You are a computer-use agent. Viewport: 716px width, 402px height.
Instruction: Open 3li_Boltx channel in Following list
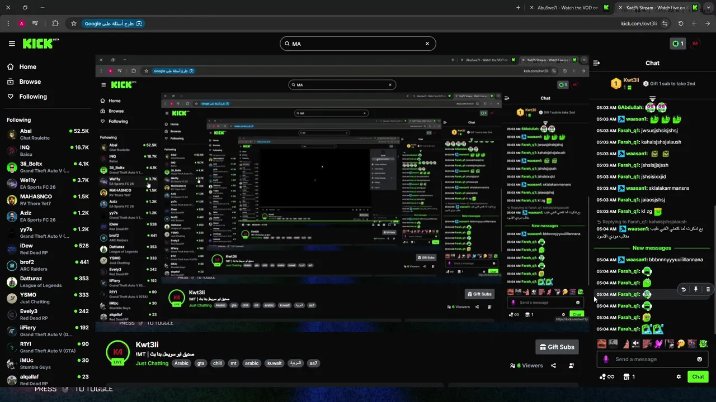(x=48, y=167)
